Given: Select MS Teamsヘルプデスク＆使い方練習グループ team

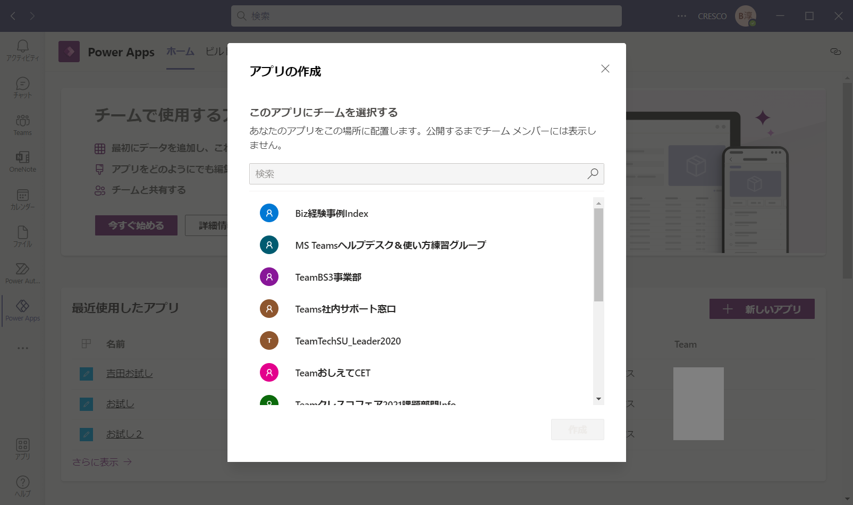Looking at the screenshot, I should (x=421, y=245).
